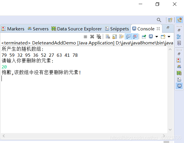Open the Task List icon in right trim
The image size is (184, 143).
tap(179, 43)
